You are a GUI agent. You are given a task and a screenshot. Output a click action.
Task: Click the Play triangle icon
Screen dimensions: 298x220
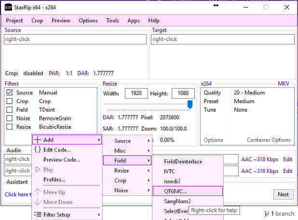pyautogui.click(x=38, y=169)
